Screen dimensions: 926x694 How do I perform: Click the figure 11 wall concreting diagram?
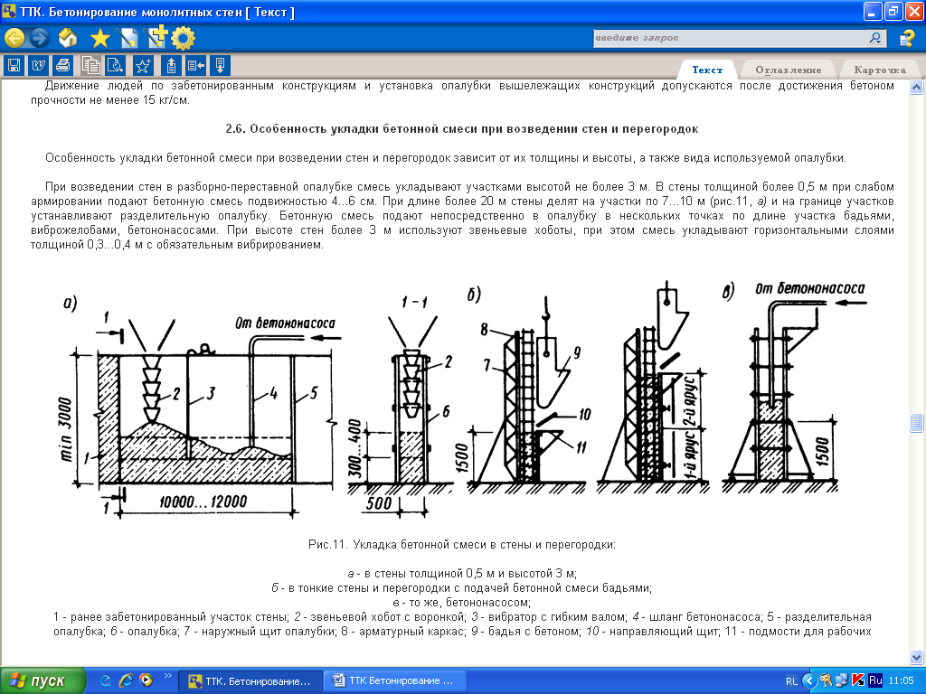tap(463, 401)
